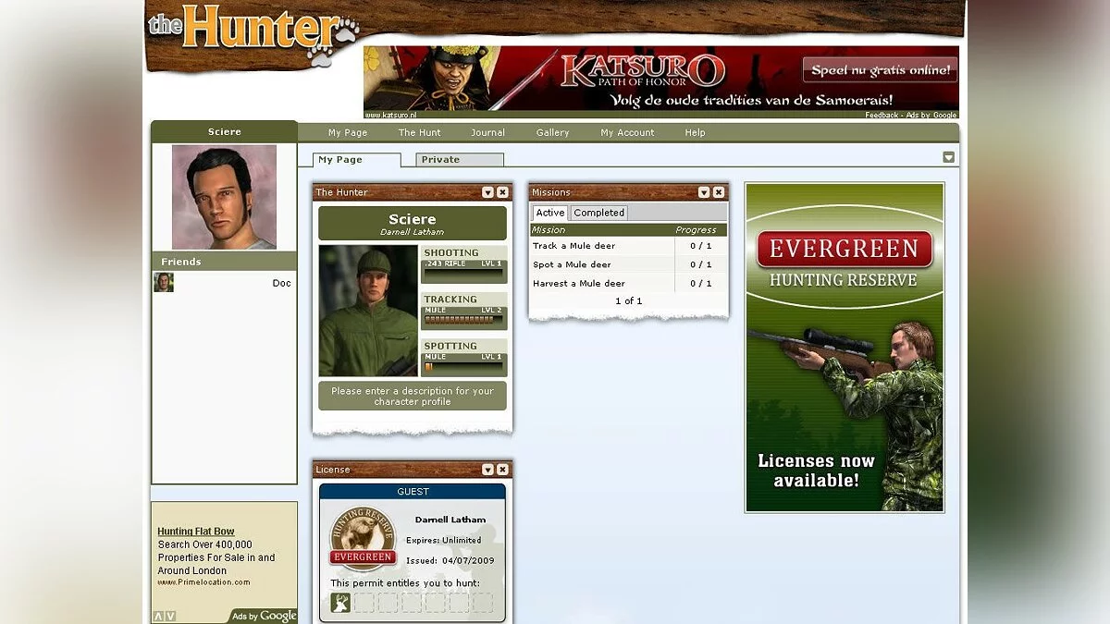Viewport: 1110px width, 624px height.
Task: Show the Active missions tab
Action: (550, 213)
